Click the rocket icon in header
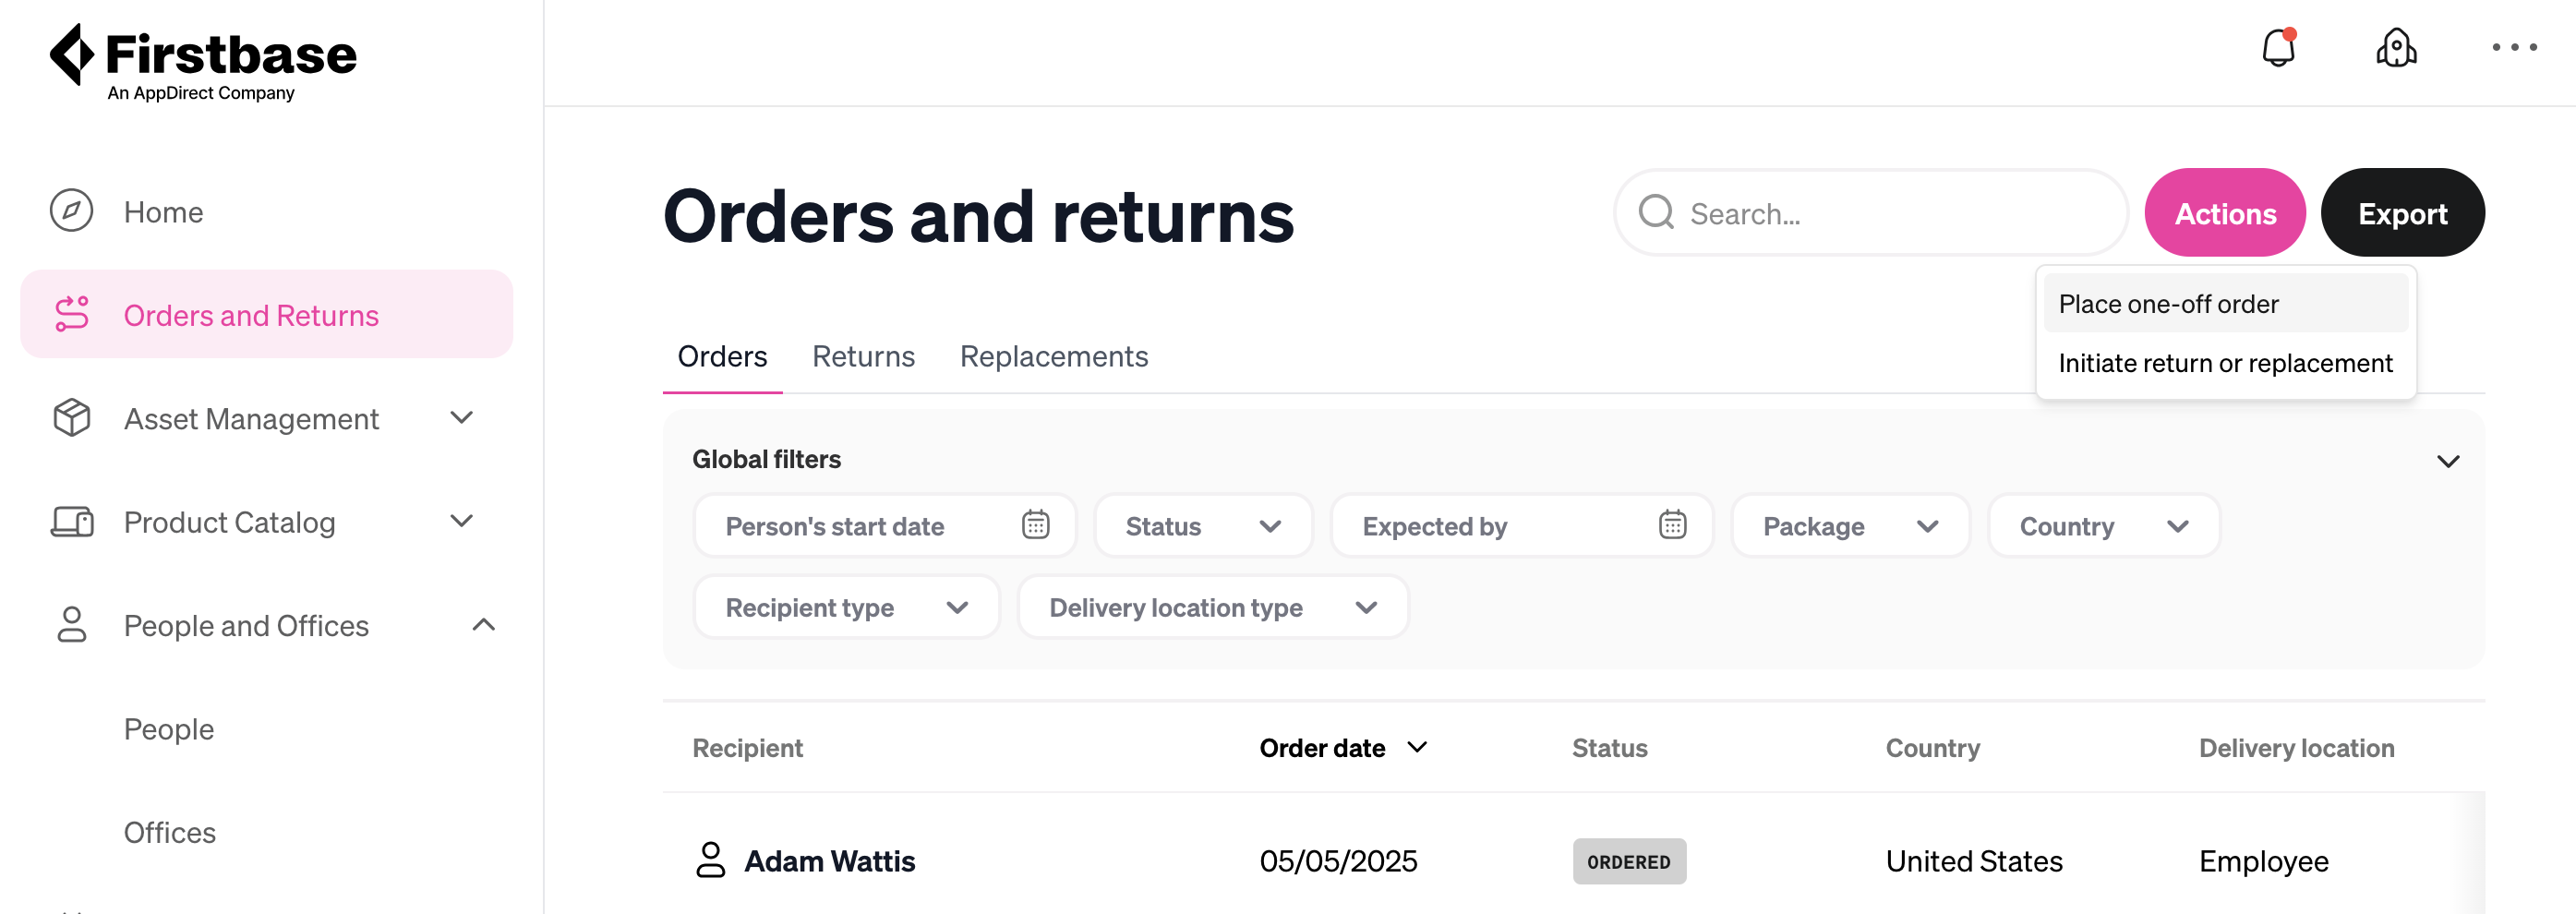2576x914 pixels. pyautogui.click(x=2396, y=47)
